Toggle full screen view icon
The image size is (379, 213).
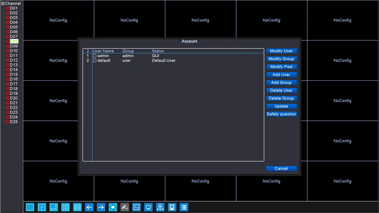113,207
